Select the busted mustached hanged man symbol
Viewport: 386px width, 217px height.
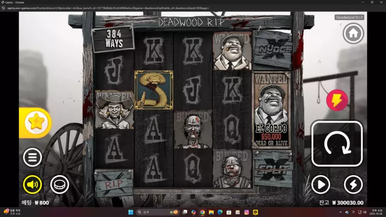pos(193,129)
